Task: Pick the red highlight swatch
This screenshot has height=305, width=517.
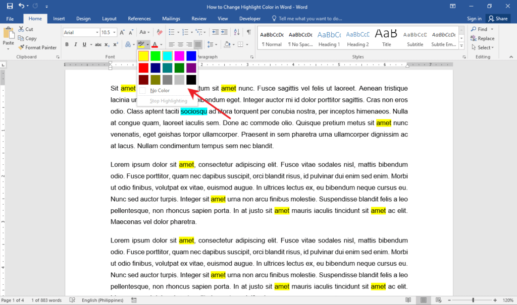Action: pyautogui.click(x=143, y=68)
